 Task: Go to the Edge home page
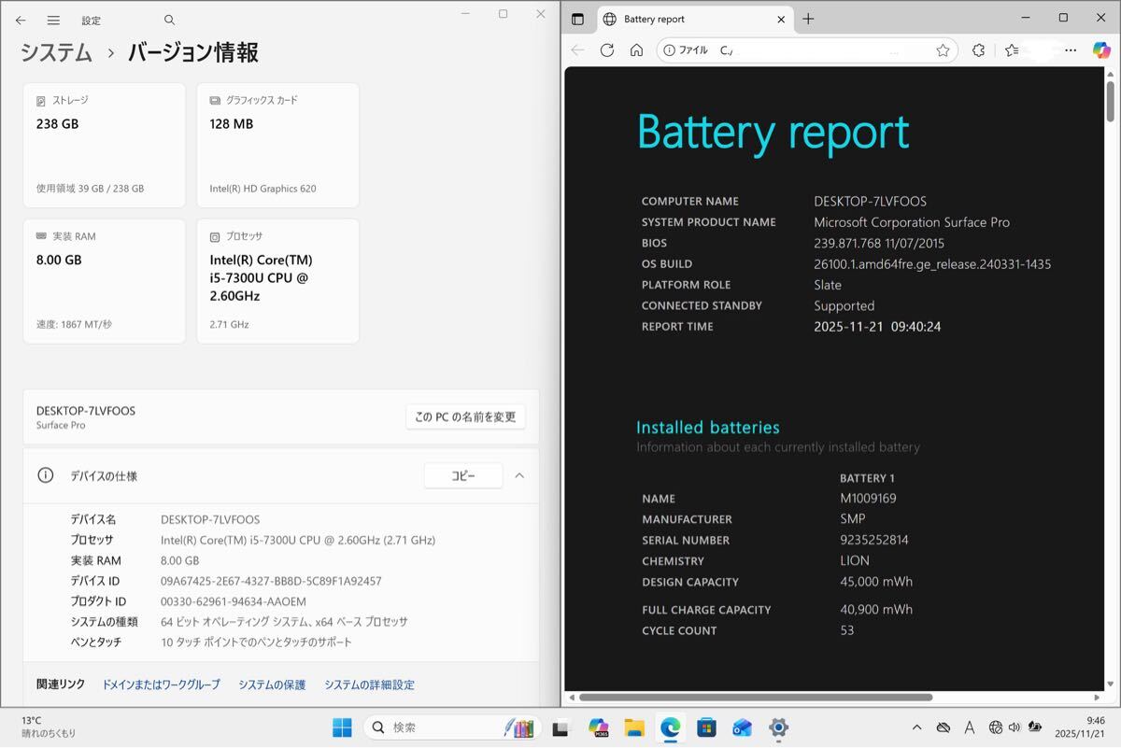(x=636, y=50)
